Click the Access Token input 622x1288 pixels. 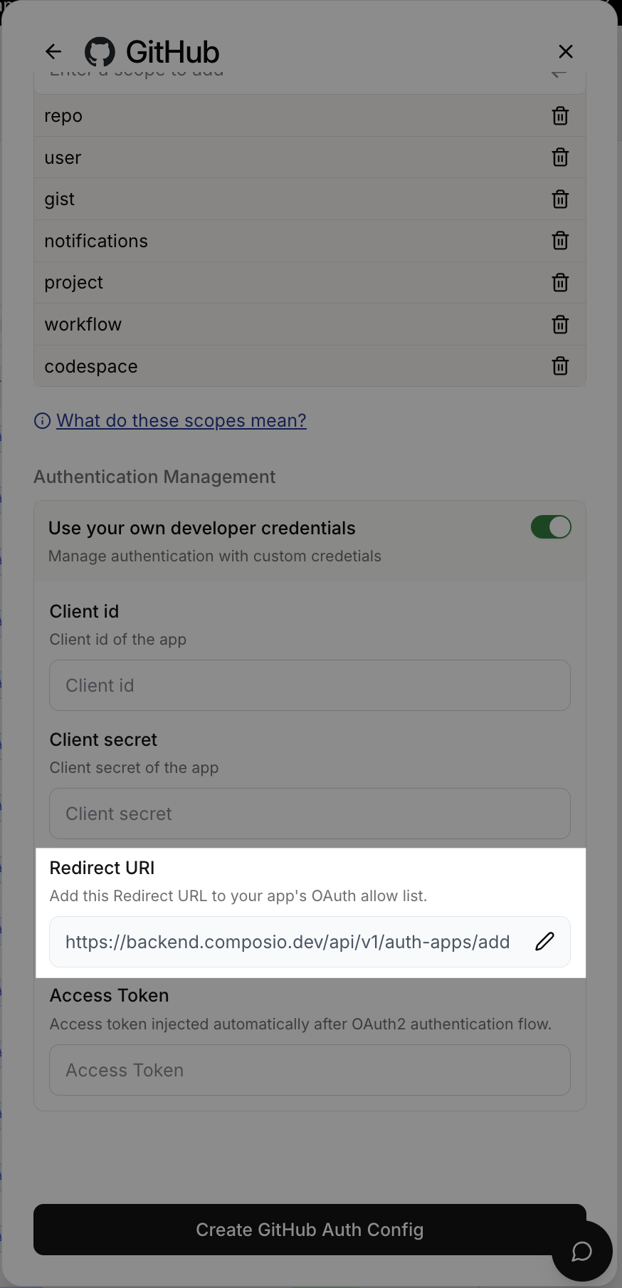click(x=310, y=1069)
